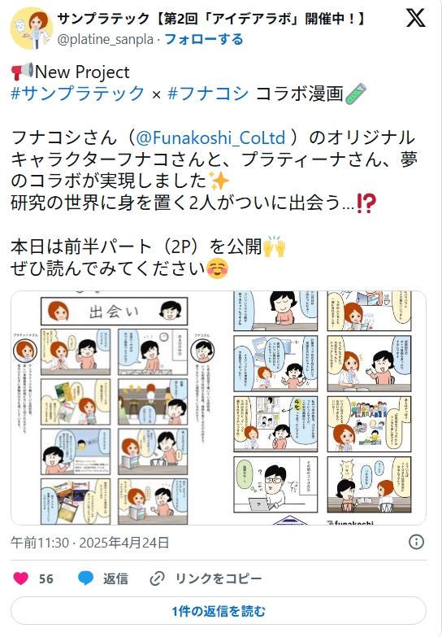Click リンクをコピー to copy link
Screen dimensions: 442x637
[x=219, y=578]
